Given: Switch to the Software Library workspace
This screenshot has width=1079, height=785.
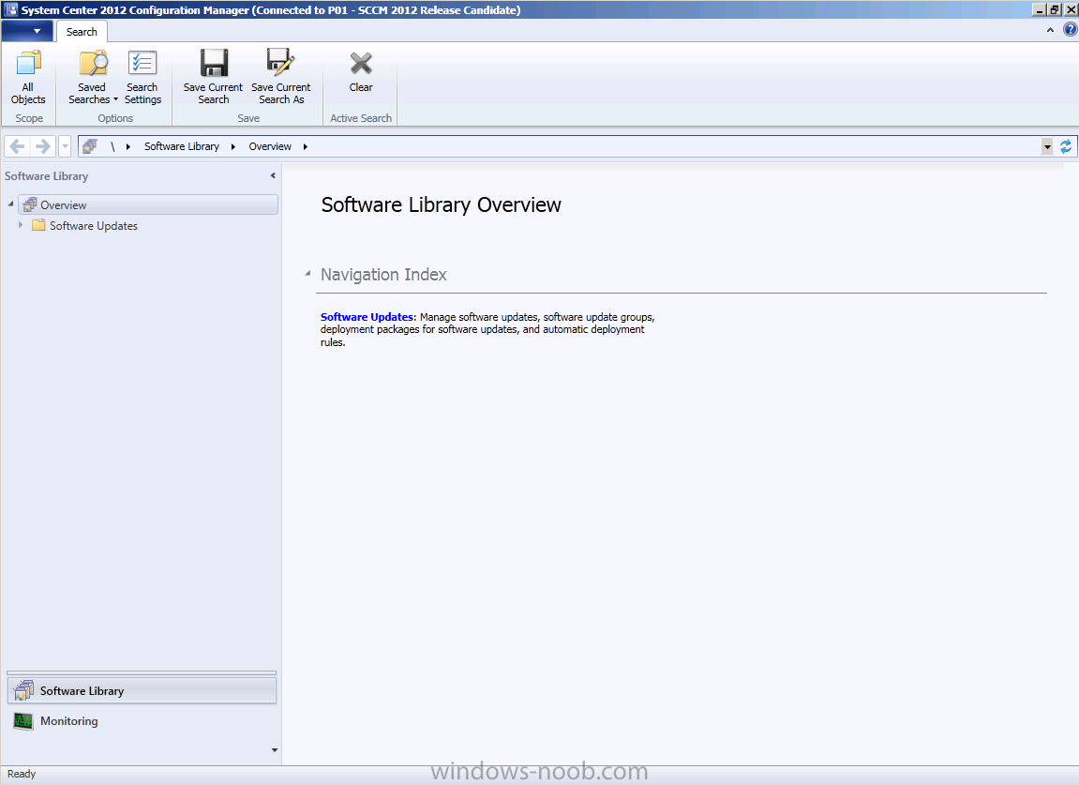Looking at the screenshot, I should click(x=142, y=690).
